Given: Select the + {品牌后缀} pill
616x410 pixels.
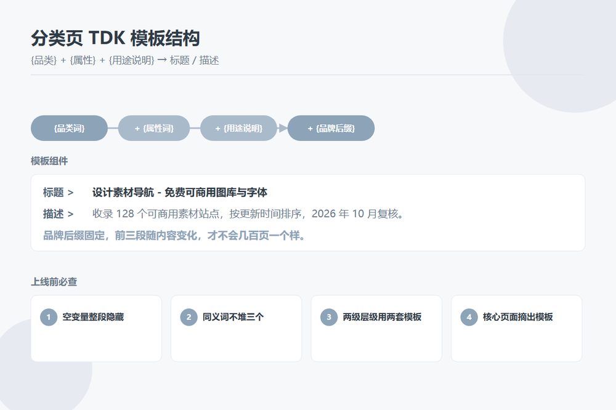Looking at the screenshot, I should tap(331, 128).
